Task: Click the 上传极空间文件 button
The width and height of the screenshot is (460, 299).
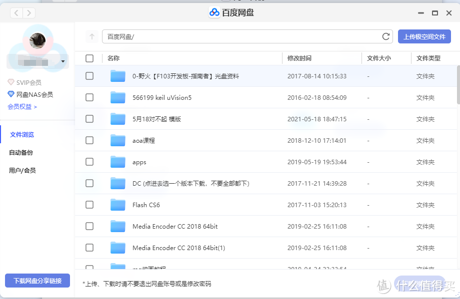Action: coord(424,36)
